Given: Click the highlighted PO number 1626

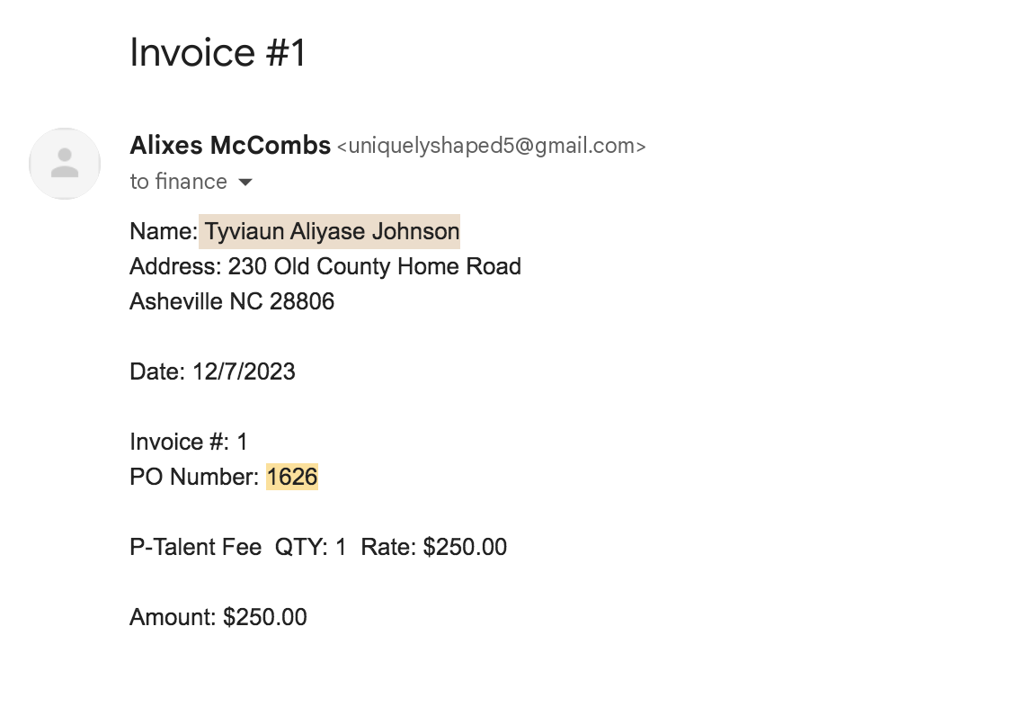Looking at the screenshot, I should (292, 477).
